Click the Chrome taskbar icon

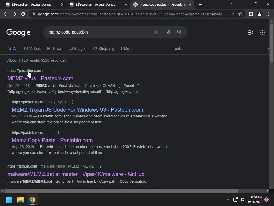point(32,200)
